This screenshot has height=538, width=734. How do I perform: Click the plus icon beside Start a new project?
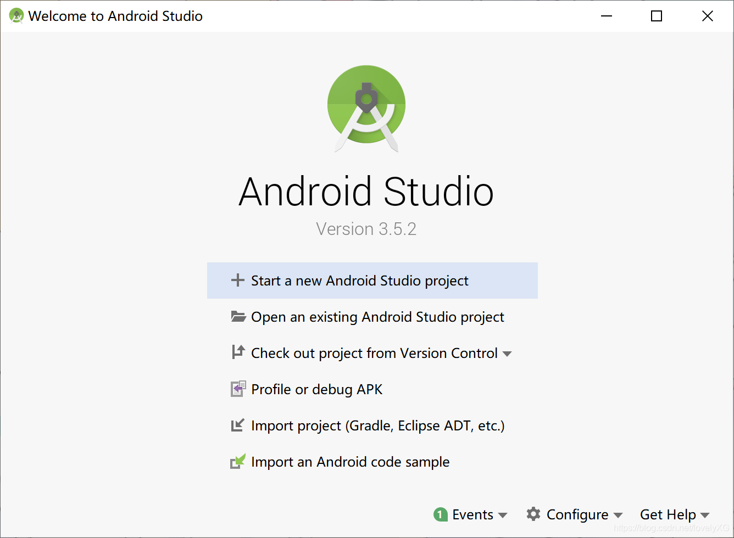click(x=237, y=281)
